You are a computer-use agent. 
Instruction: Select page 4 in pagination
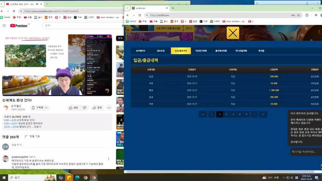click(x=240, y=114)
